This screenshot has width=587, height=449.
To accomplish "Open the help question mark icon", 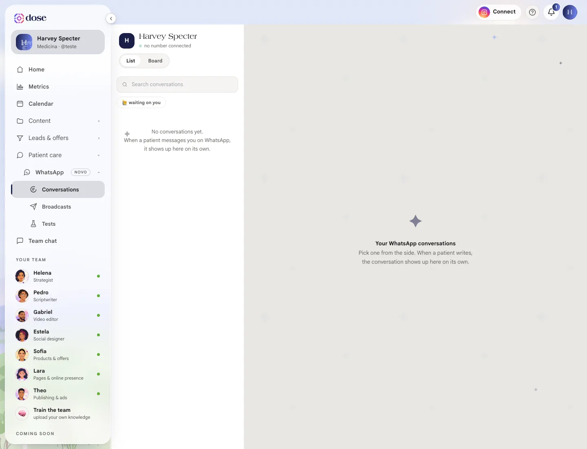I will (532, 12).
